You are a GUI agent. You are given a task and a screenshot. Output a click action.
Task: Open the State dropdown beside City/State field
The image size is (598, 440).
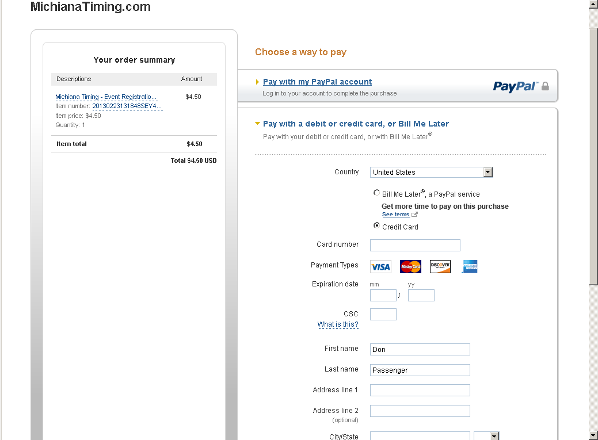(486, 436)
